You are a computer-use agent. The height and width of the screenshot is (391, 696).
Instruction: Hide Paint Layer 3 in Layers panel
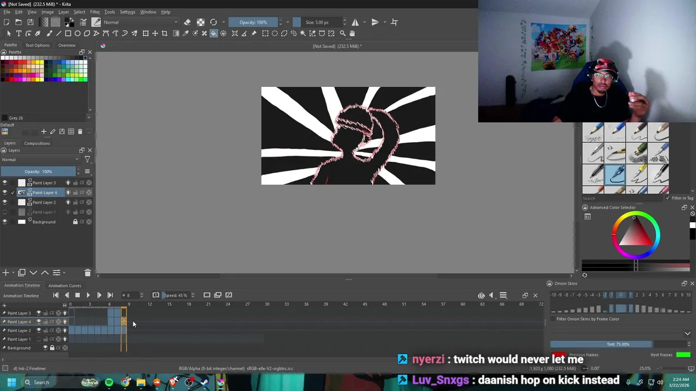pyautogui.click(x=5, y=183)
